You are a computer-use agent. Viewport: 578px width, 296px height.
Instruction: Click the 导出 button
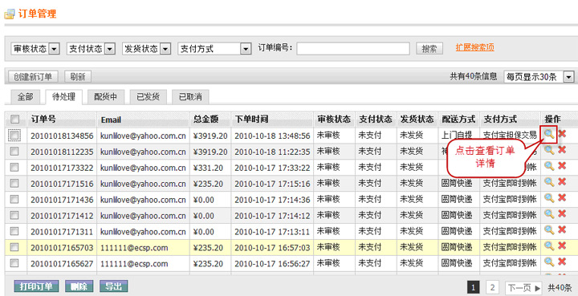(113, 286)
